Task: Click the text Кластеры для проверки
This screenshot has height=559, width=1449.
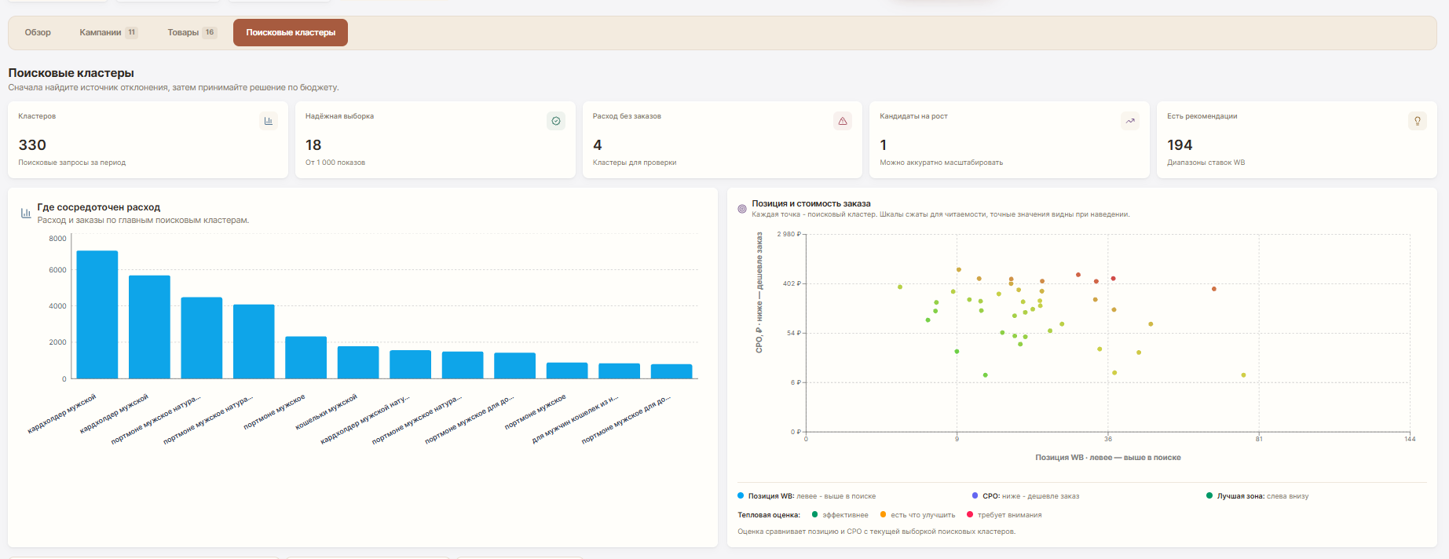Action: (635, 163)
